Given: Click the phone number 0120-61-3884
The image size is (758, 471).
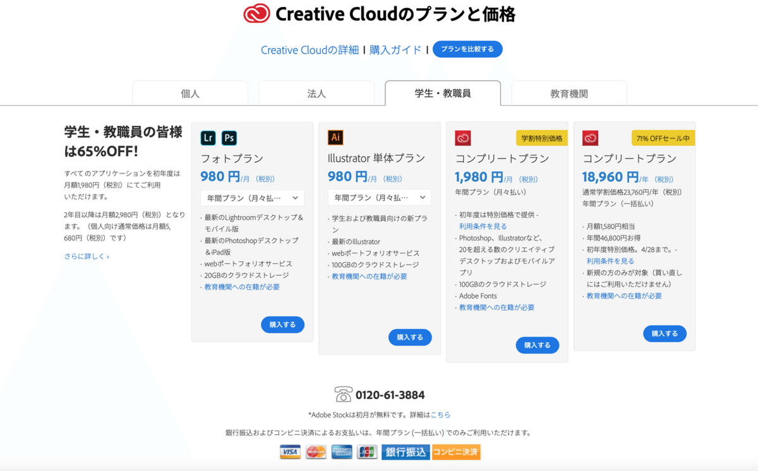Looking at the screenshot, I should click(x=390, y=395).
